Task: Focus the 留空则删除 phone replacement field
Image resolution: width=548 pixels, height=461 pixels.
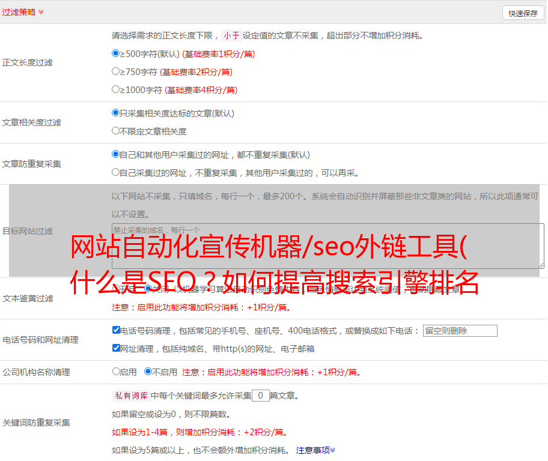Action: click(460, 331)
